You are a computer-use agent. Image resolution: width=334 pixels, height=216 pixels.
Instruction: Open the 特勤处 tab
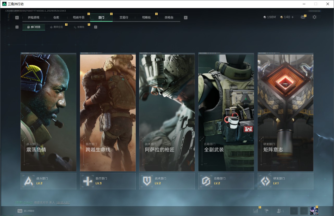click(146, 17)
